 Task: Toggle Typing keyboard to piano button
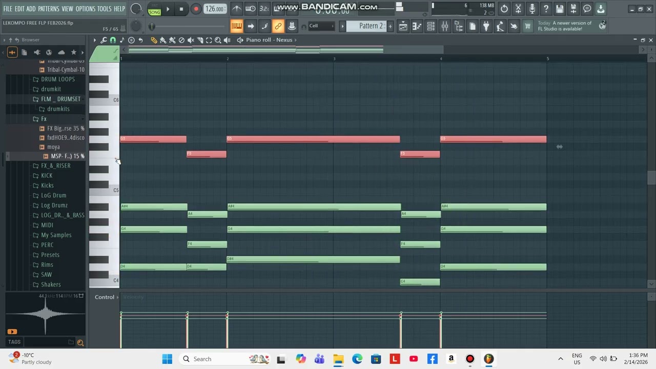[x=237, y=26]
